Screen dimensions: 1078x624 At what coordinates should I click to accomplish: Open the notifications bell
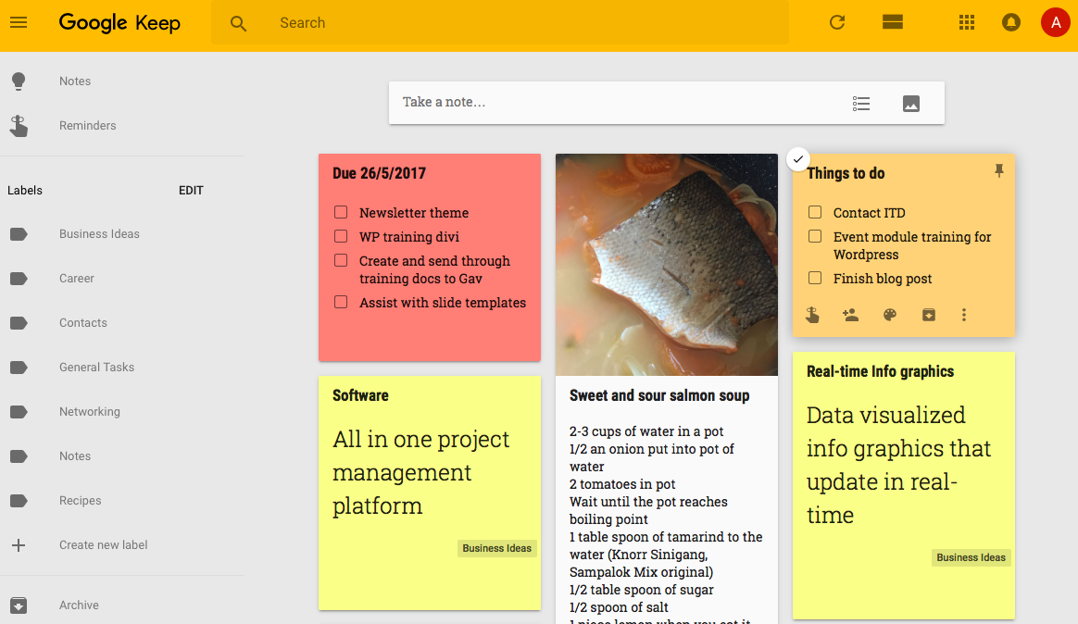tap(1010, 22)
